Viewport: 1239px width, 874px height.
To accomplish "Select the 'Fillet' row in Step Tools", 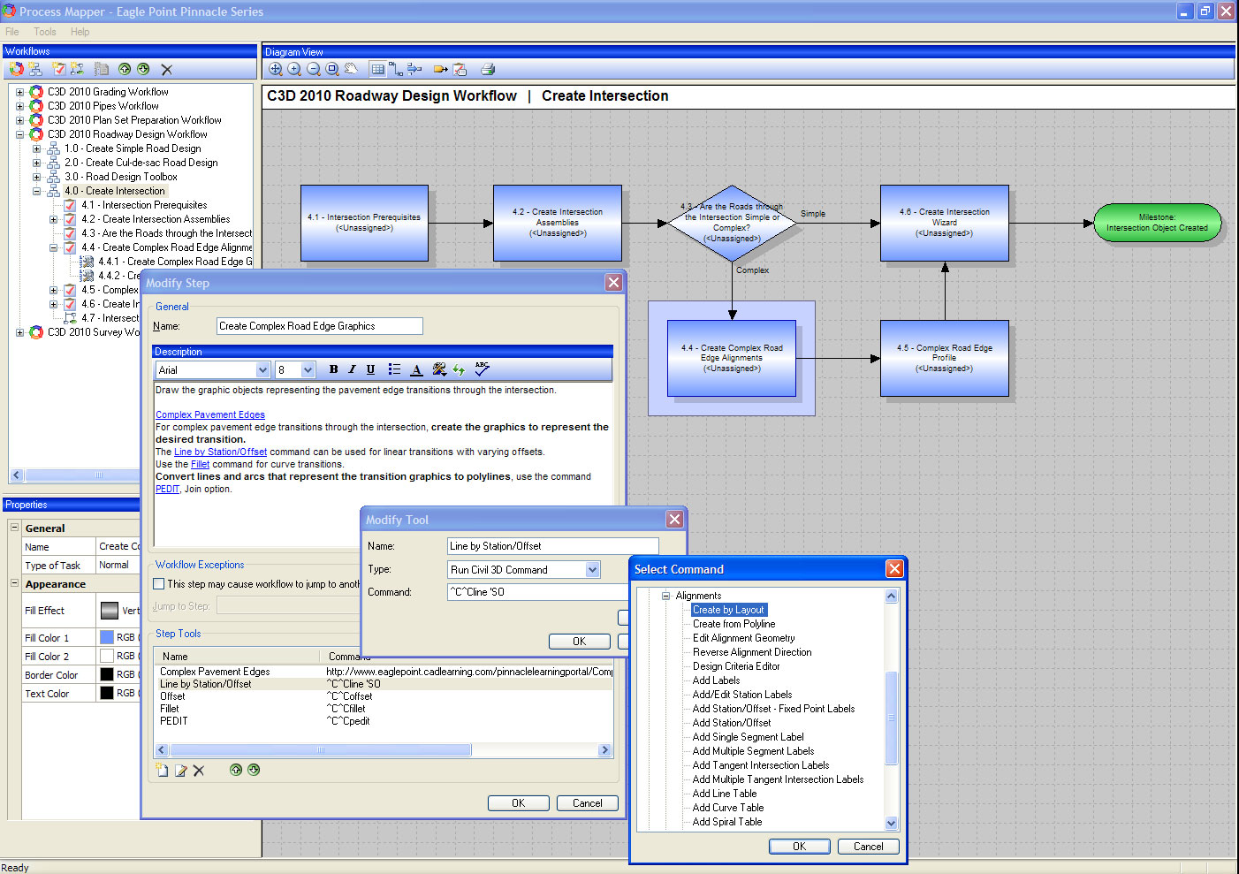I will [x=384, y=709].
